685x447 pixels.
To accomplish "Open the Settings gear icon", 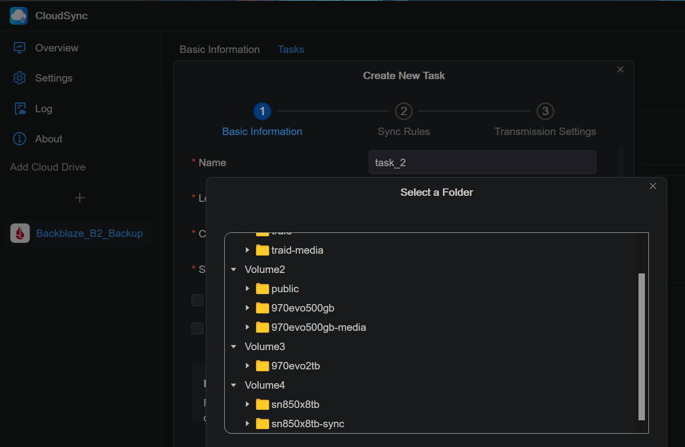I will click(19, 78).
